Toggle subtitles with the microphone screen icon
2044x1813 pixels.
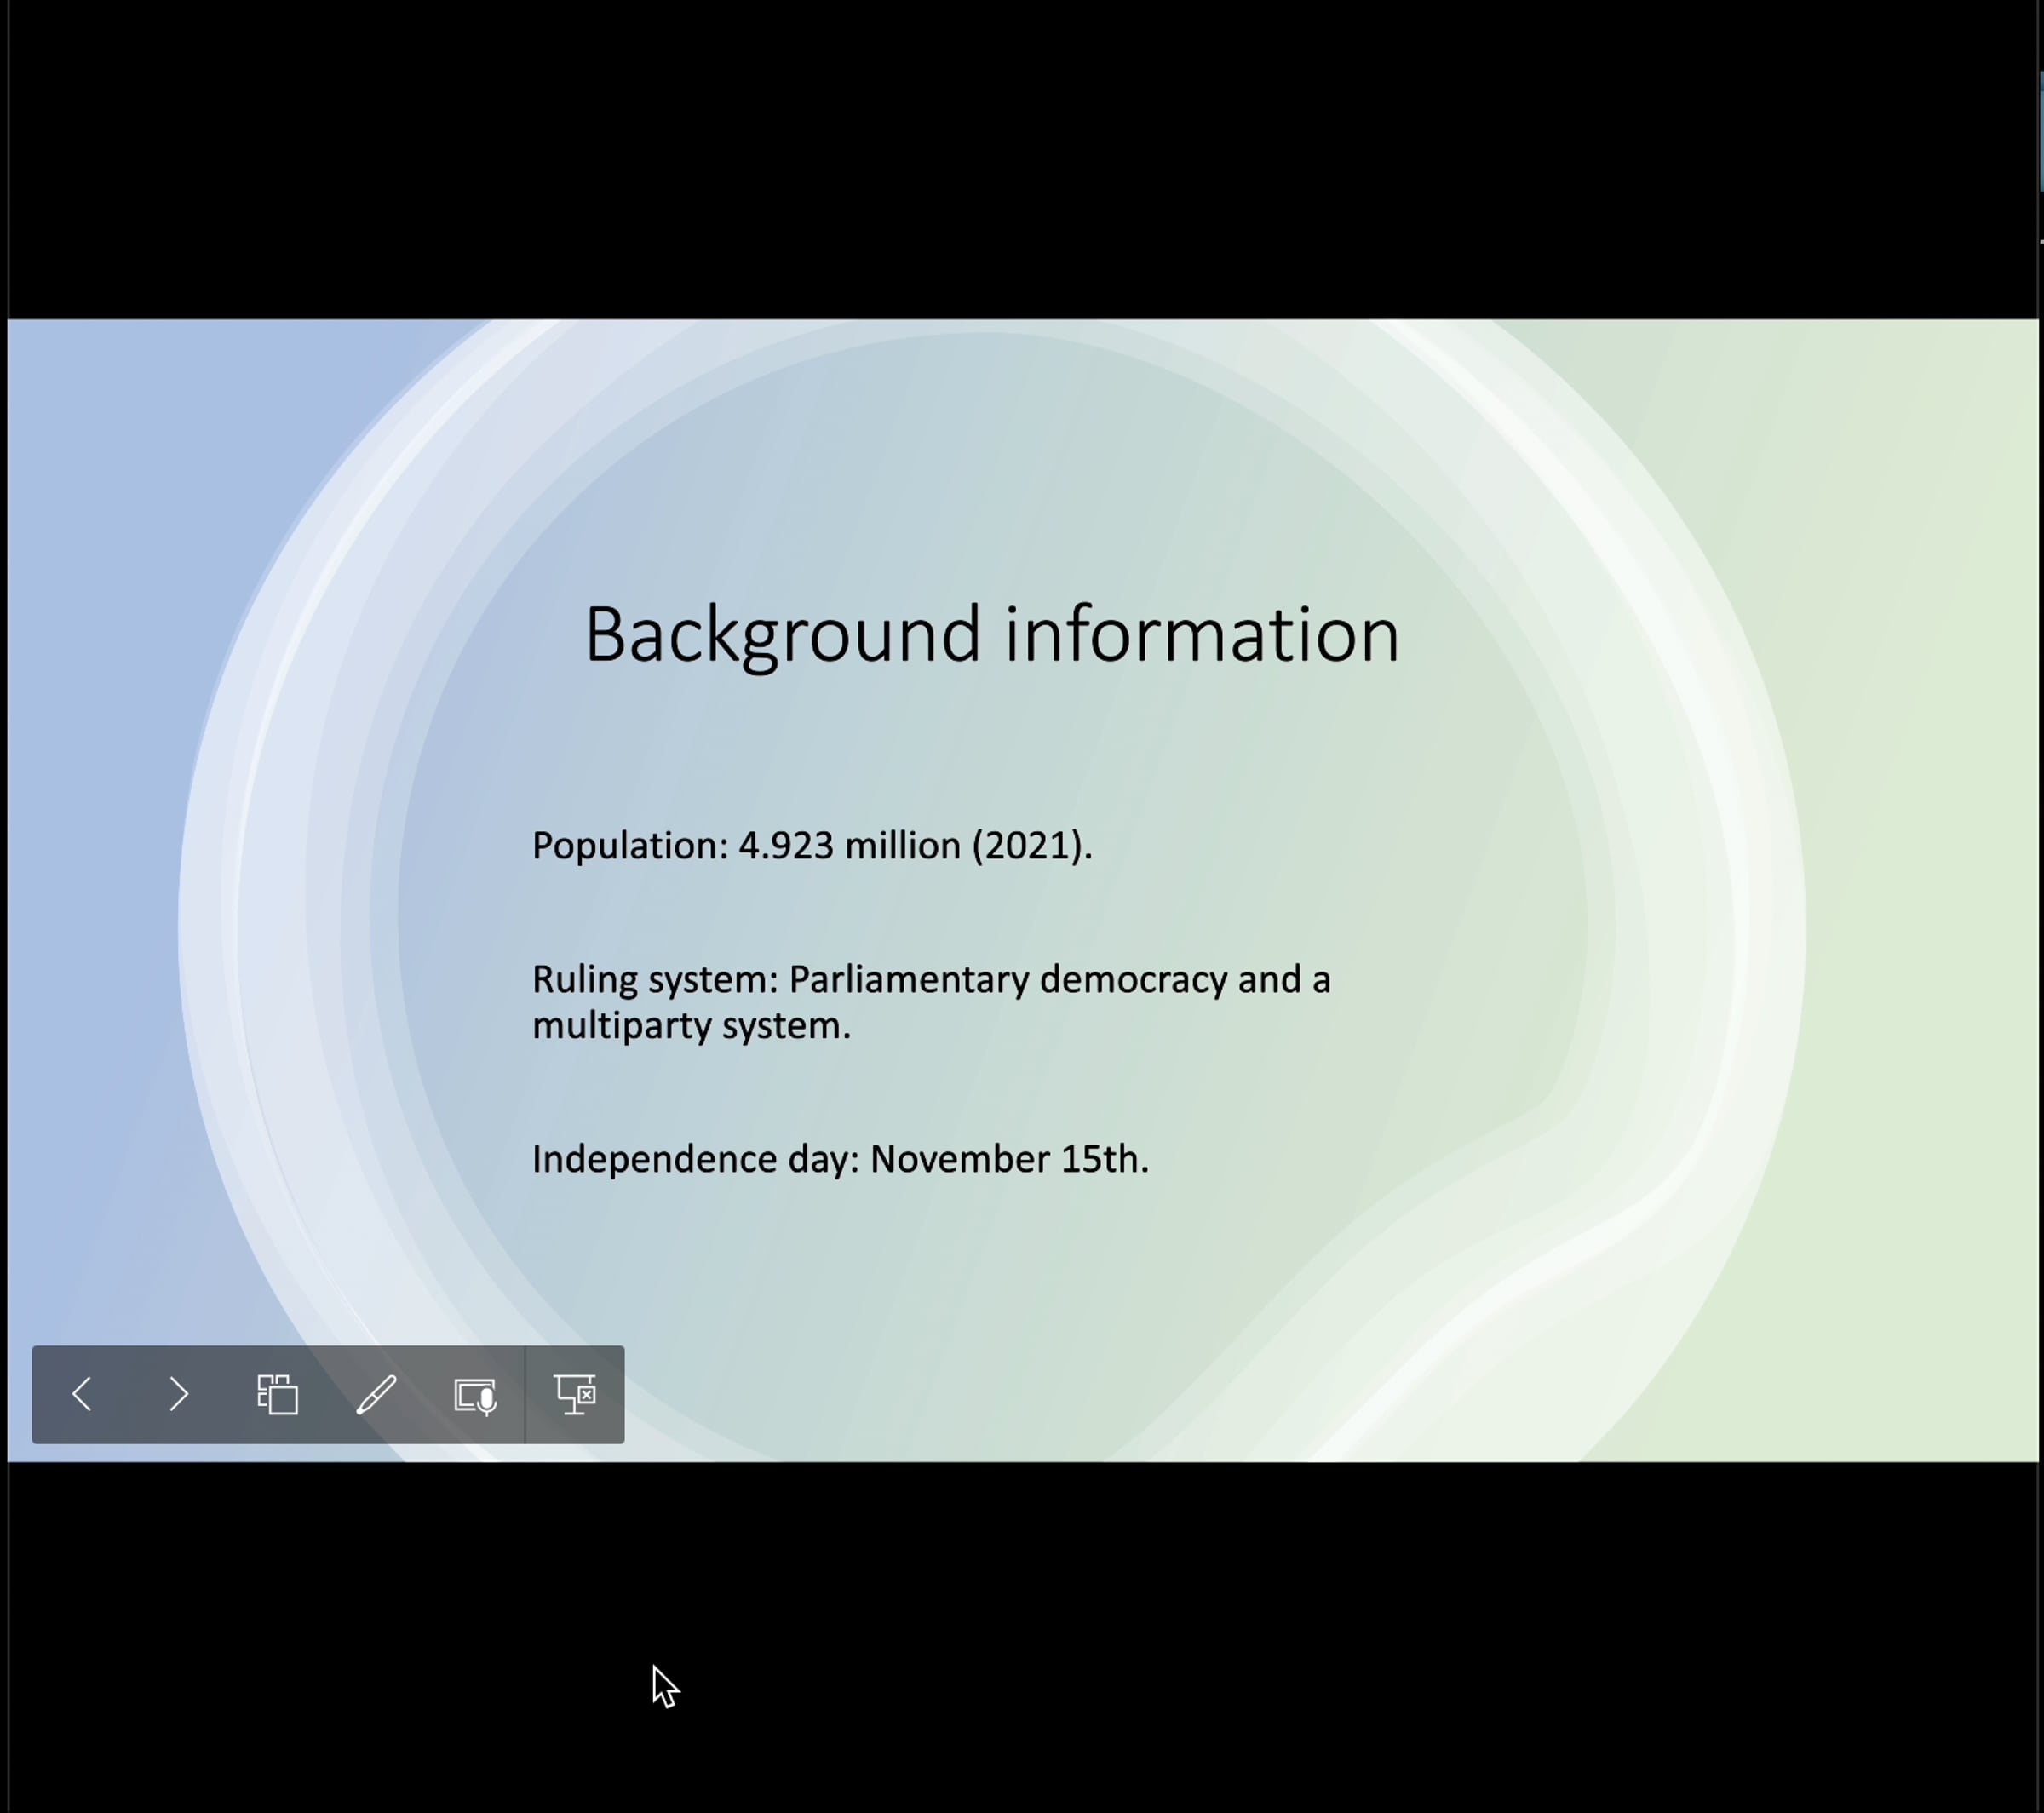pyautogui.click(x=475, y=1394)
